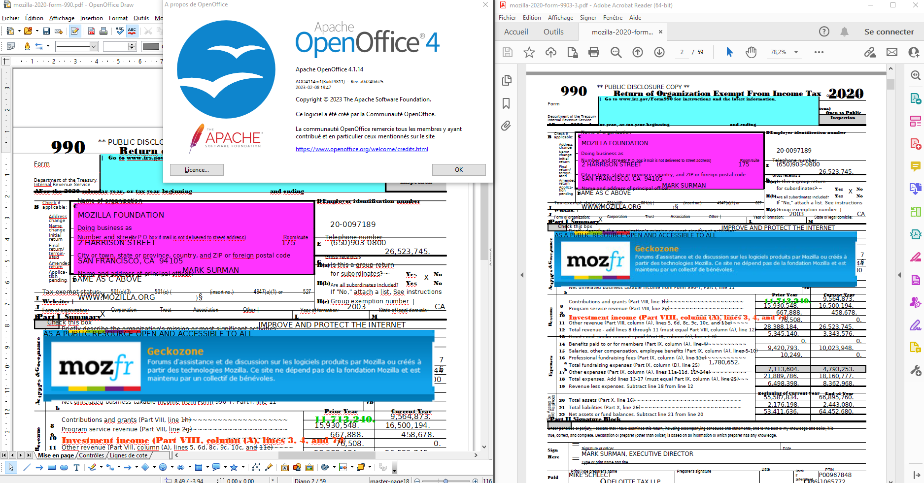Image resolution: width=924 pixels, height=483 pixels.
Task: Send the PDF by email in Acrobat
Action: (892, 52)
